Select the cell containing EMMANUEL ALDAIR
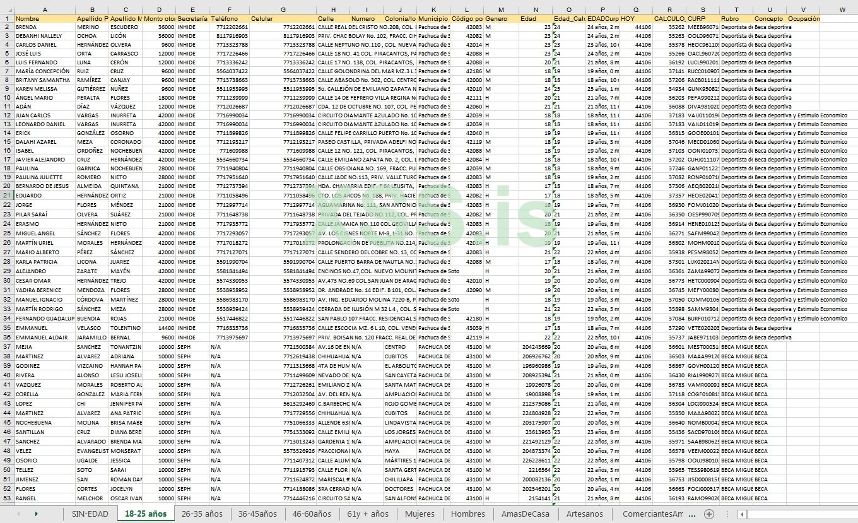The width and height of the screenshot is (858, 523). pos(45,337)
